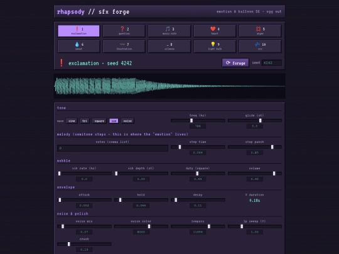Click the hold value field
This screenshot has width=339, height=254.
click(141, 206)
